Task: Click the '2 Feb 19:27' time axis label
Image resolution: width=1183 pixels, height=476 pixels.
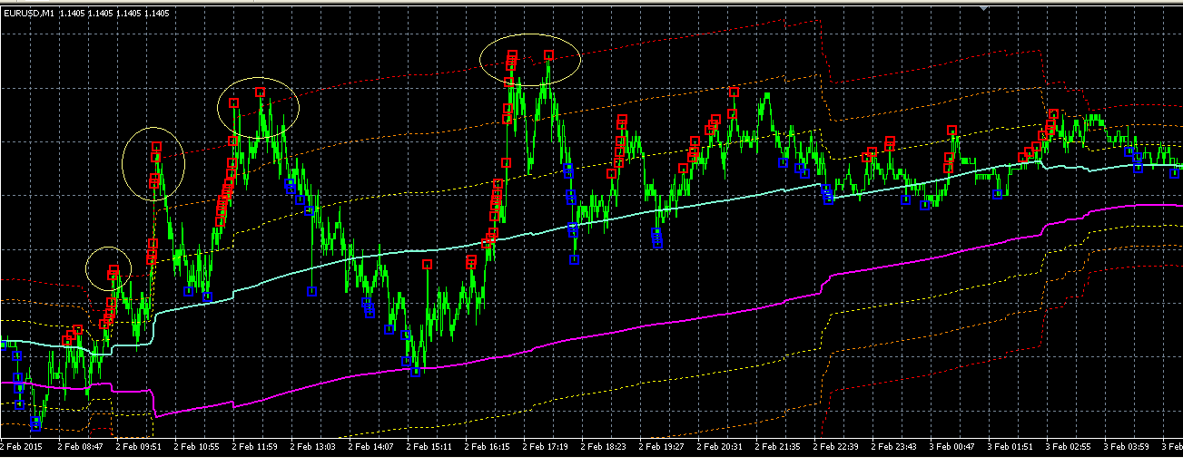Action: pyautogui.click(x=662, y=446)
